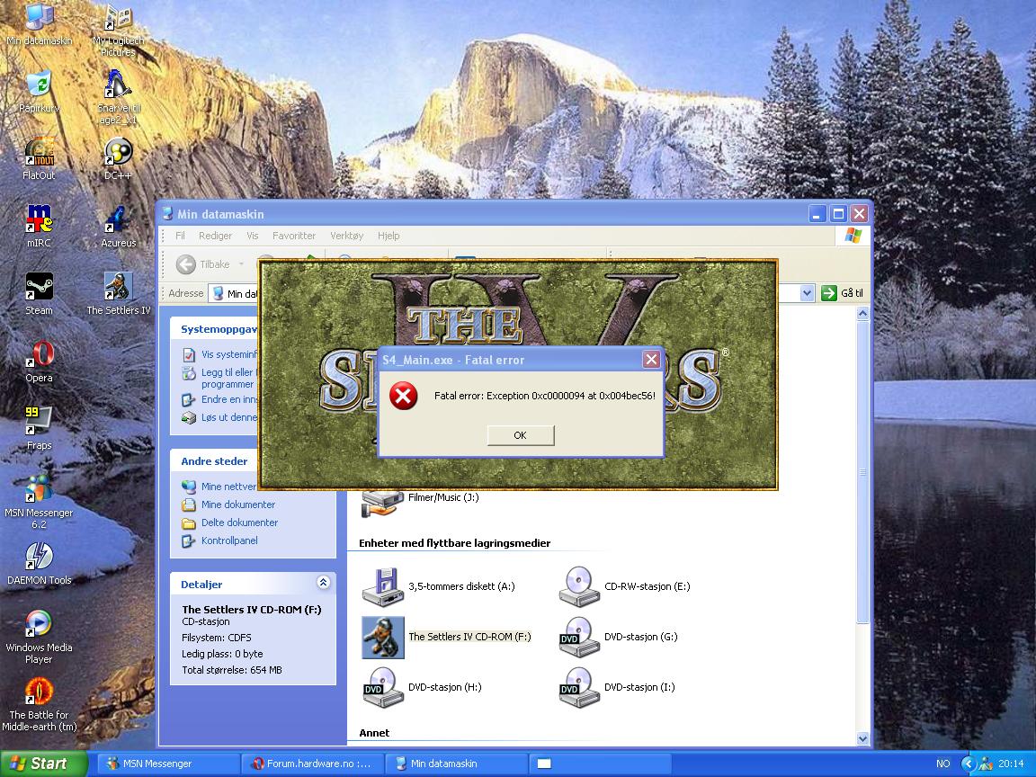Open Opera browser desktop icon

39,361
